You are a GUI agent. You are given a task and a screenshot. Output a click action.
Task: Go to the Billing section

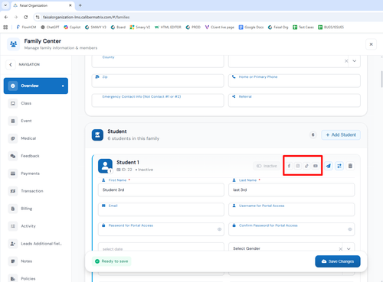pos(36,209)
